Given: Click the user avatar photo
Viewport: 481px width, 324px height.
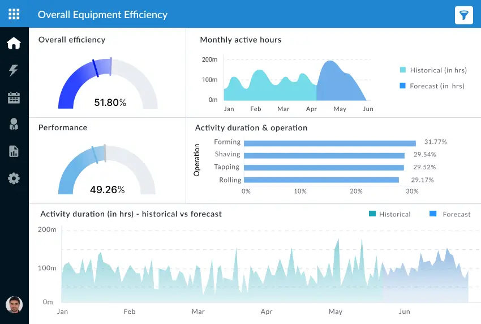Looking at the screenshot, I should (14, 305).
